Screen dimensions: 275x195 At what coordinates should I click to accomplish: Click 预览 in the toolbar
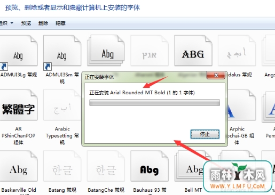(x=26, y=23)
